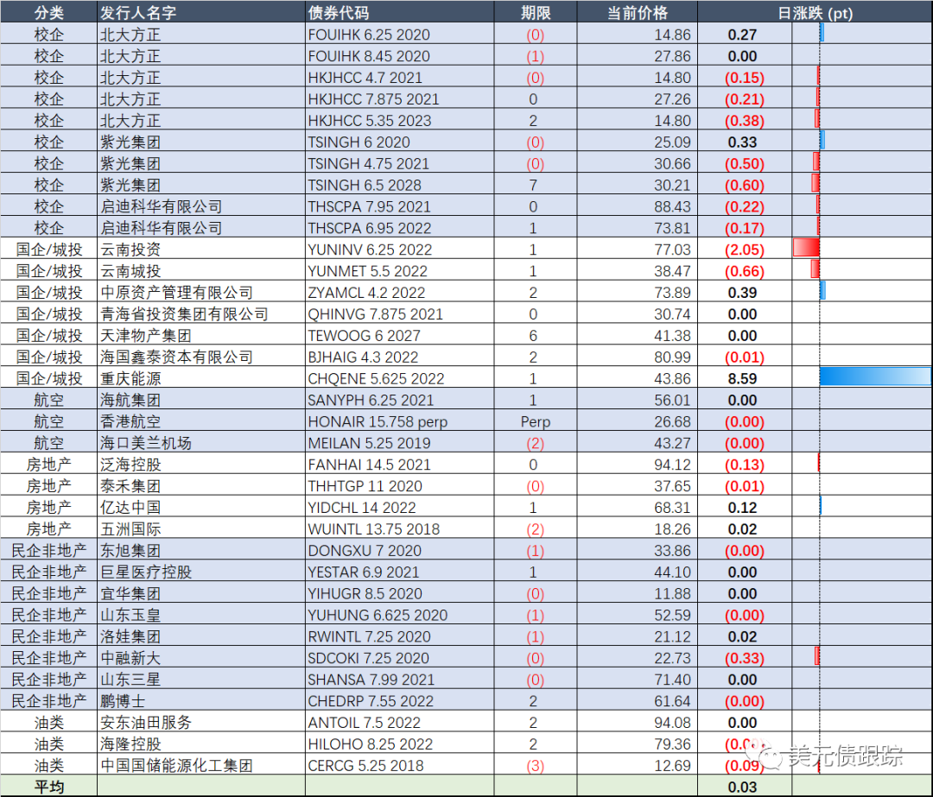Select bond code THHTGP 11 2020
The height and width of the screenshot is (797, 933).
[x=365, y=486]
